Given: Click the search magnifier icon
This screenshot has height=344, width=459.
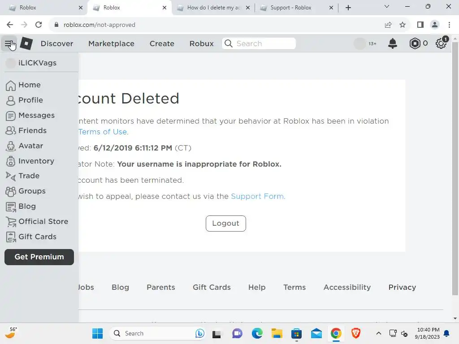Looking at the screenshot, I should tap(229, 43).
